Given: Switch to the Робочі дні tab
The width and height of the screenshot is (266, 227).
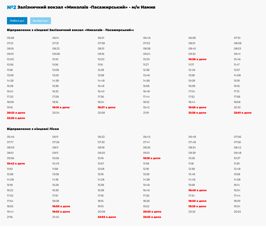Looking at the screenshot, I should pos(17,21).
